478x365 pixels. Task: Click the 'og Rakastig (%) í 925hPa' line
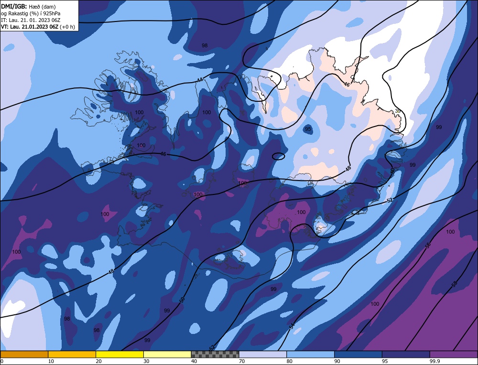31,13
